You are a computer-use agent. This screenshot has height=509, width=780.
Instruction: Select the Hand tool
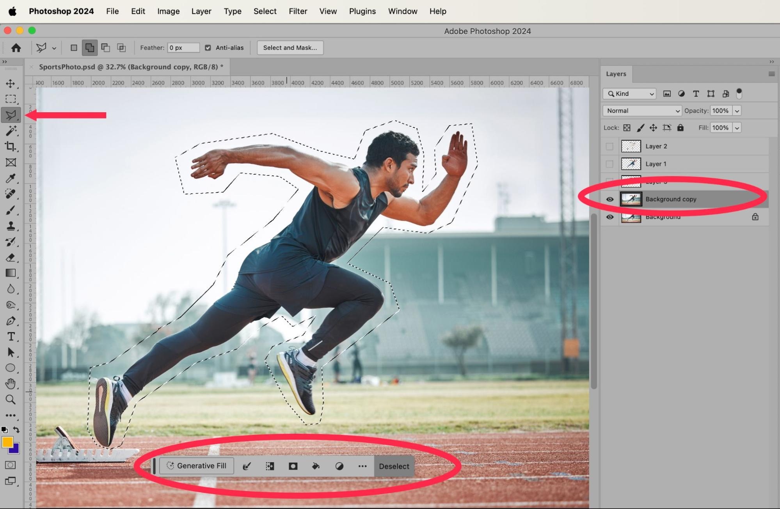point(11,384)
